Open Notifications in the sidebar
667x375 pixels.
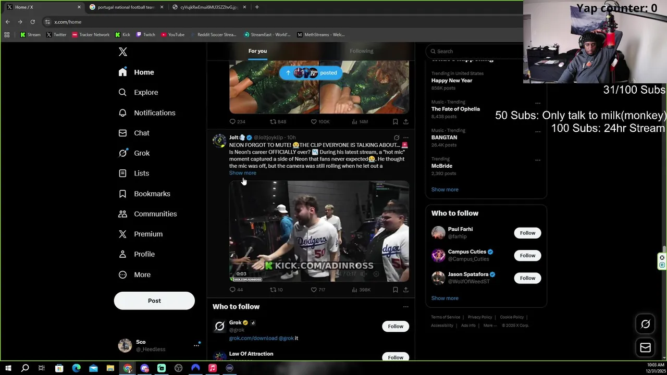pyautogui.click(x=147, y=113)
